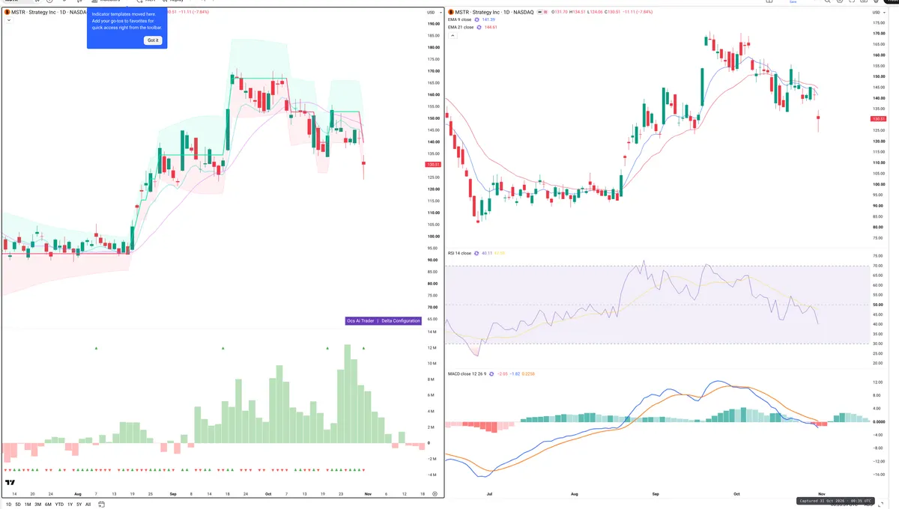This screenshot has height=509, width=899.
Task: Open the go-to-date calendar icon
Action: [100, 505]
